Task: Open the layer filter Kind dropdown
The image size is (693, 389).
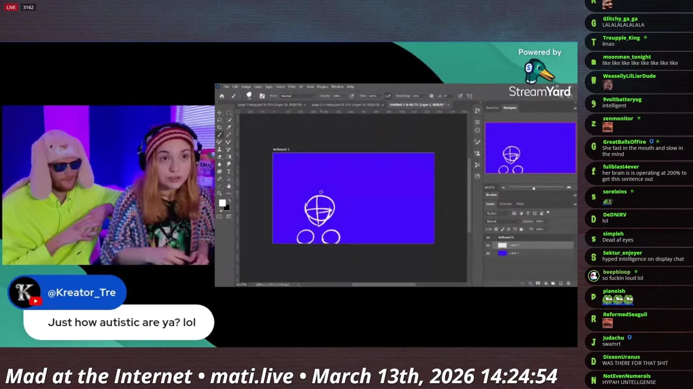Action: click(498, 213)
